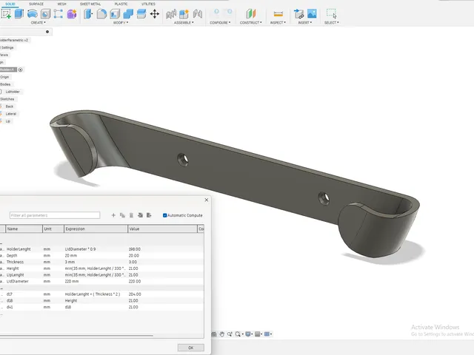
Task: Select the Extrude tool in Create group
Action: click(19, 14)
